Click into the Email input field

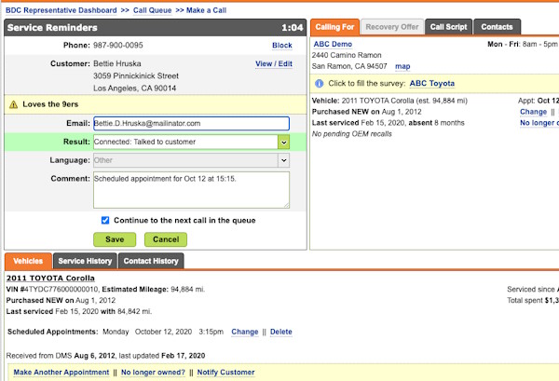point(190,123)
